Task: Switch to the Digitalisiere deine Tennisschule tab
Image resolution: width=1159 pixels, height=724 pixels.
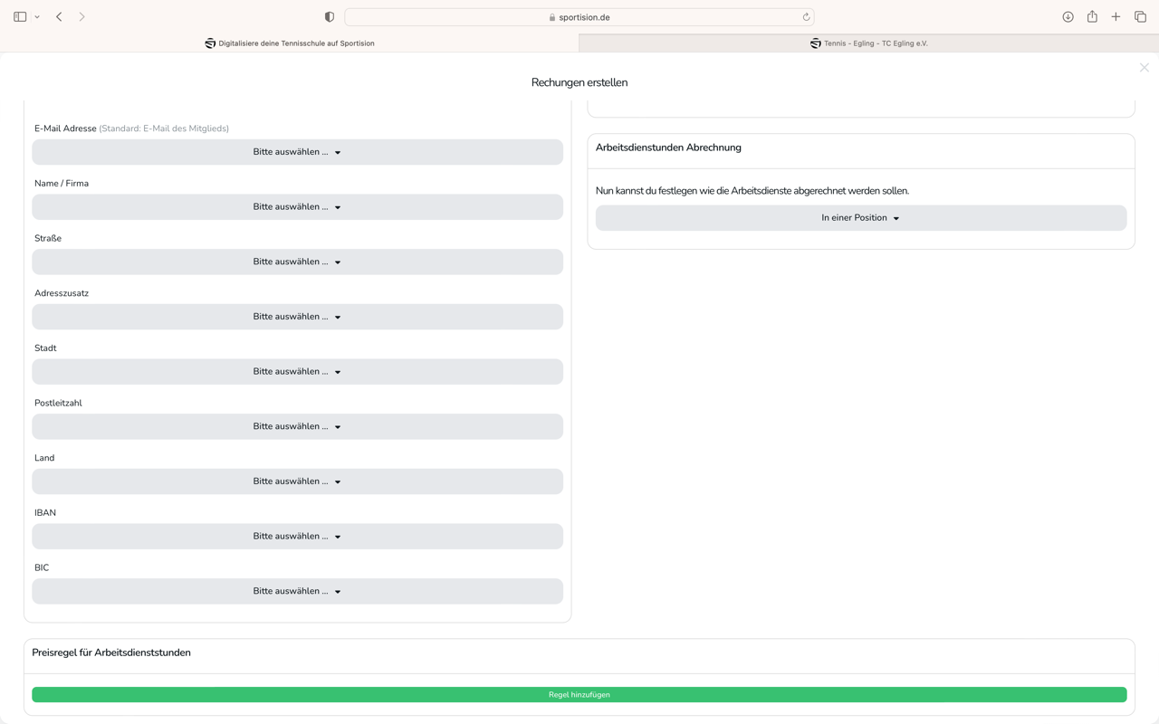Action: pyautogui.click(x=290, y=43)
